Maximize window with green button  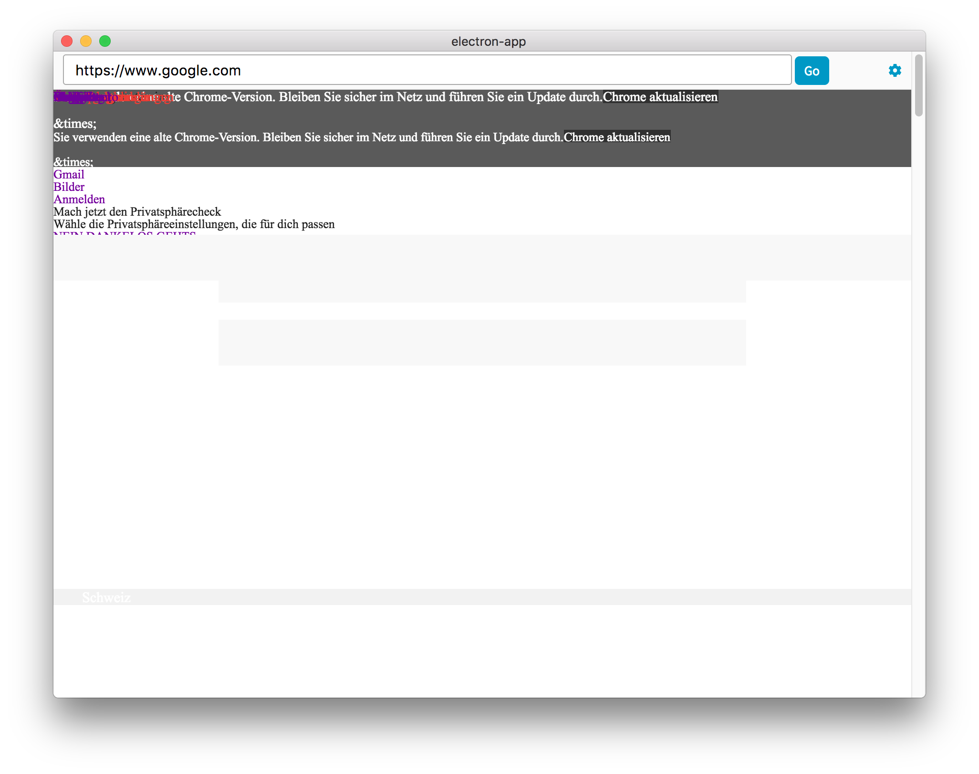(x=105, y=42)
